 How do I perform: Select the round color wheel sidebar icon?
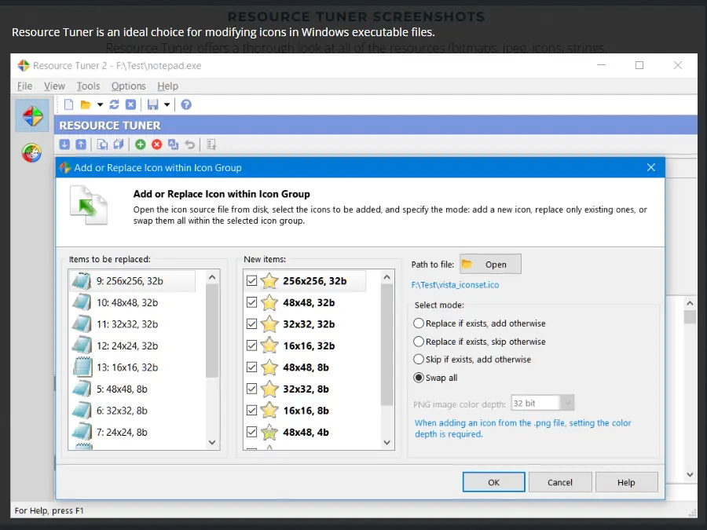tap(31, 153)
